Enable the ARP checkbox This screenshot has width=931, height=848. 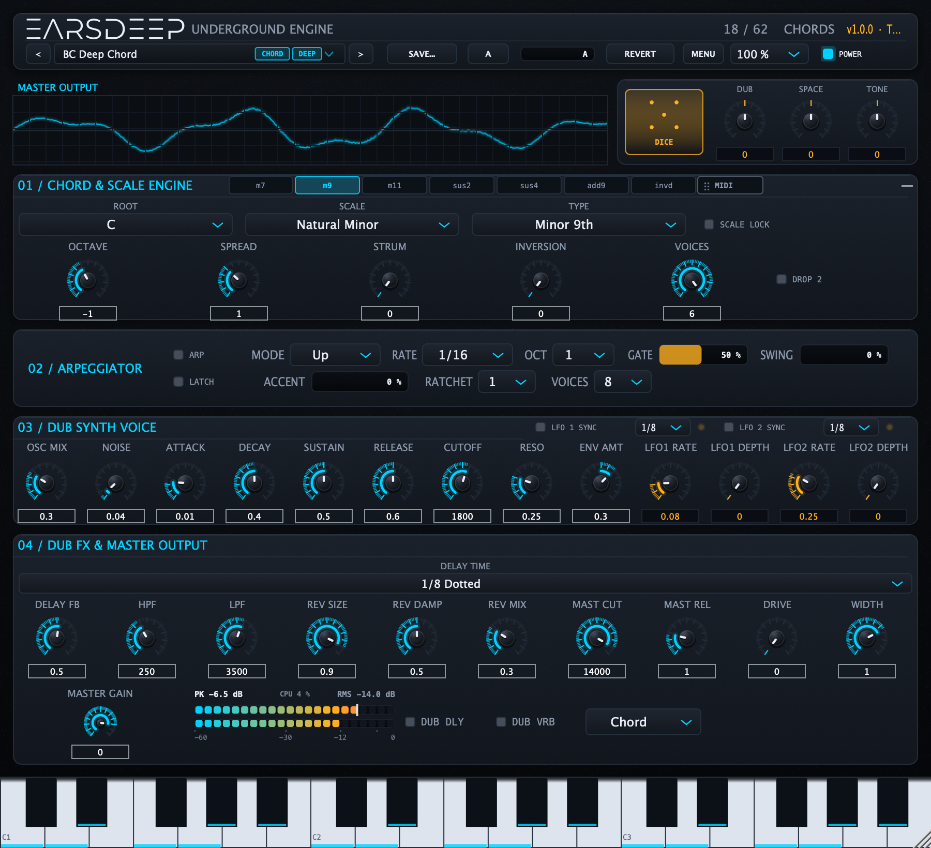178,355
